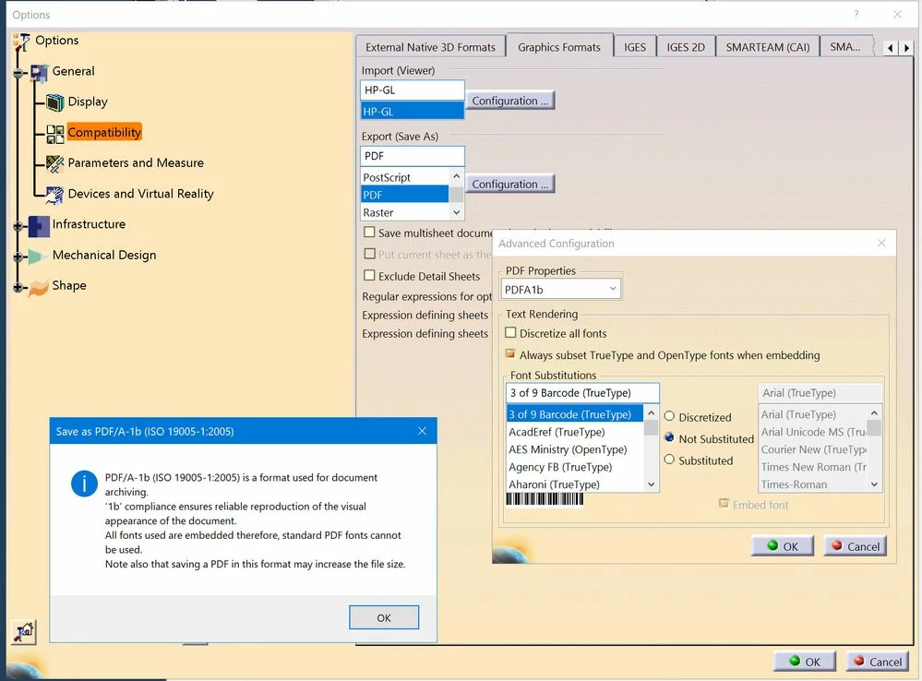The width and height of the screenshot is (922, 681).
Task: Select the Discretized radio button
Action: coord(669,416)
